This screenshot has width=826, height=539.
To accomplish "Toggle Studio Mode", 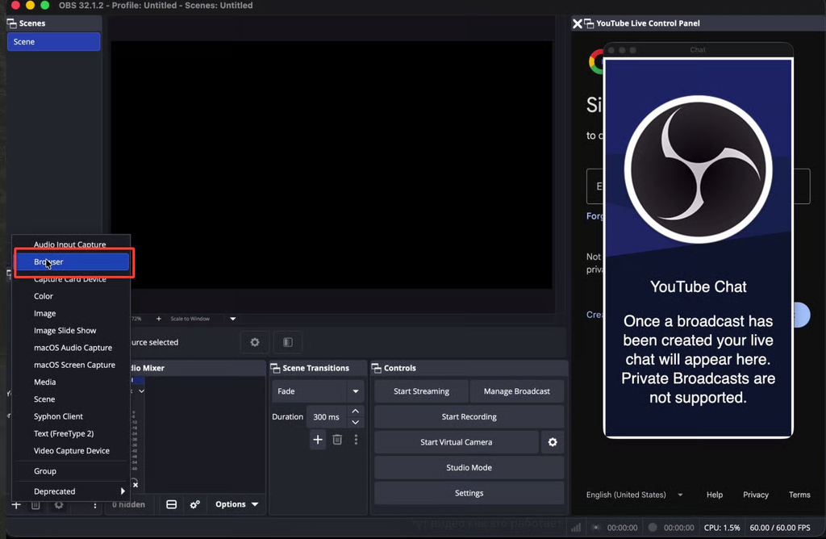I will click(469, 467).
